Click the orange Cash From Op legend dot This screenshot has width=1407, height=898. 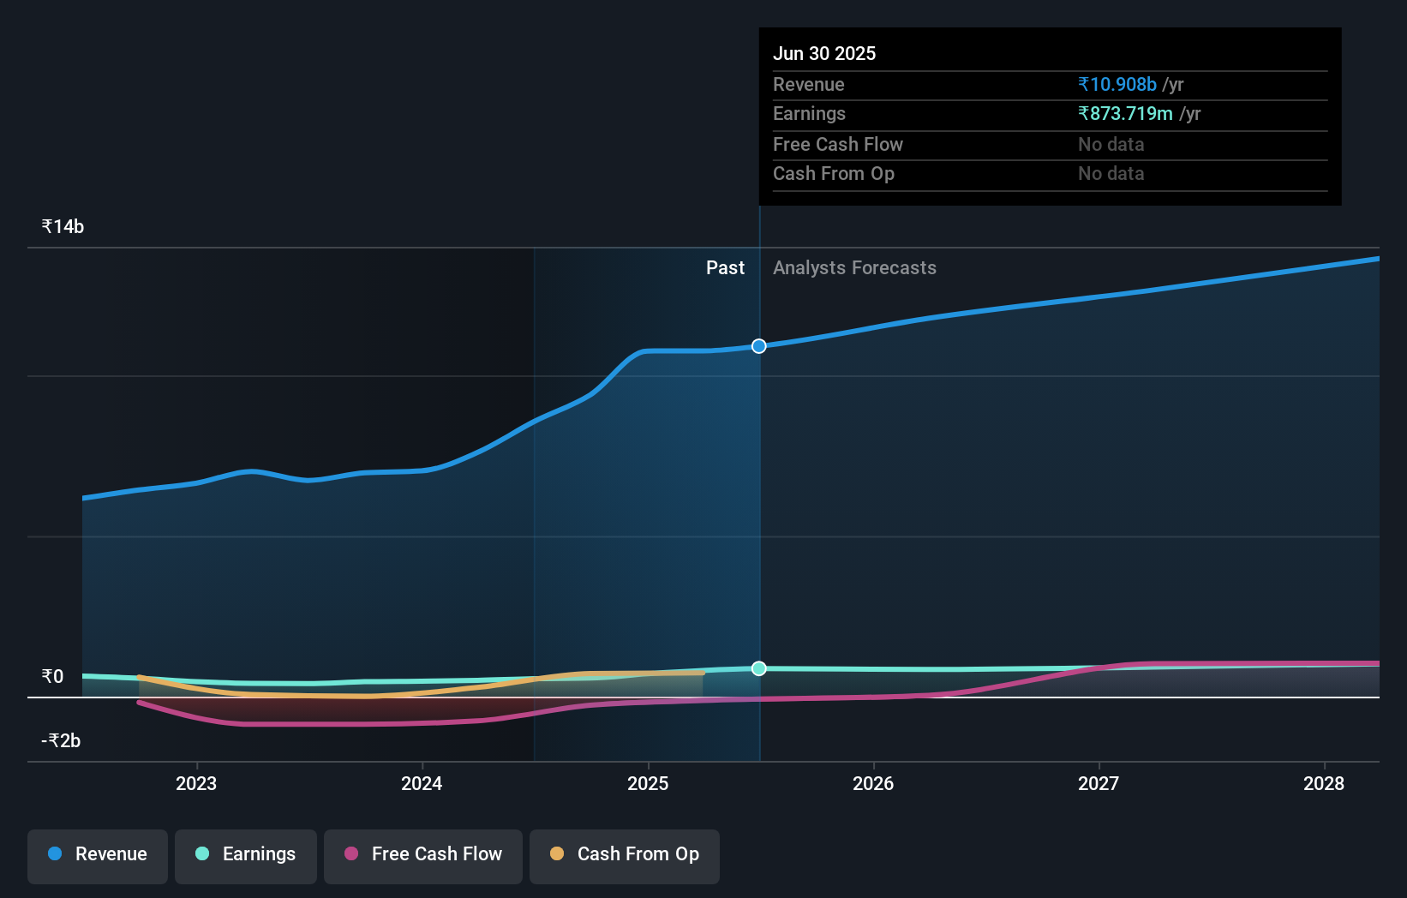tap(558, 853)
